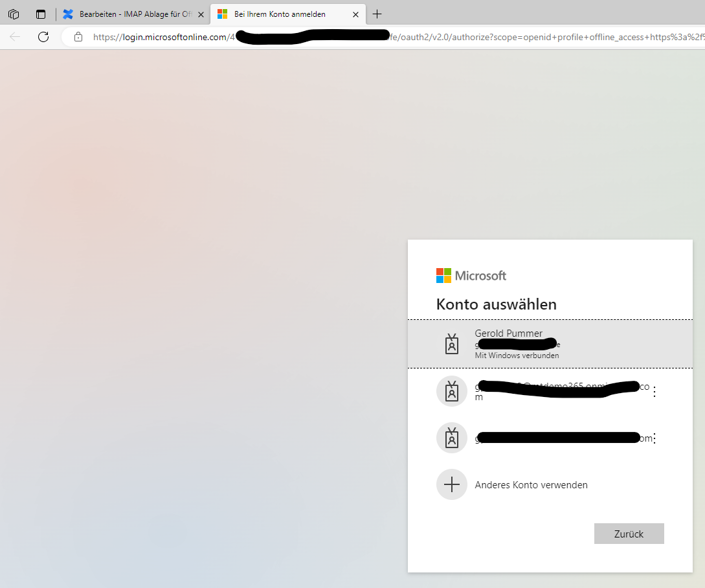
Task: Click badge icon above Anderes Konto verwenden
Action: coord(452,438)
